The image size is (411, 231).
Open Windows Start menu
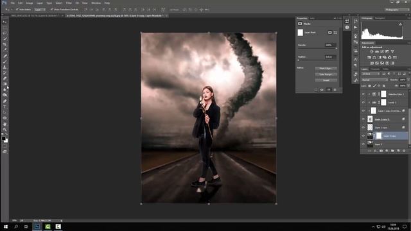point(6,227)
